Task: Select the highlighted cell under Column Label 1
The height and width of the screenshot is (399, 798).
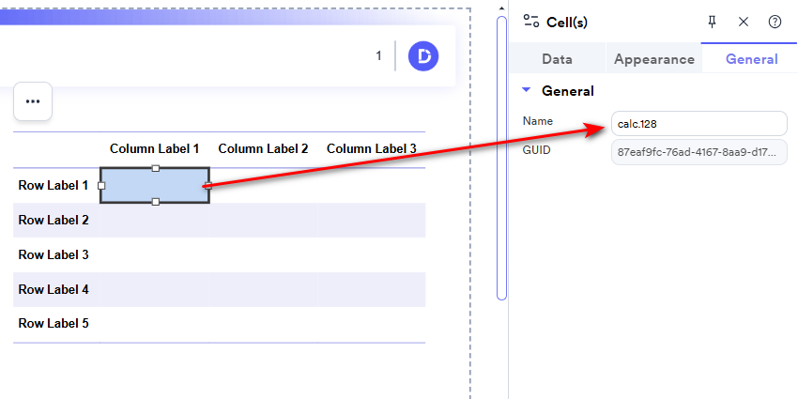Action: pos(155,185)
